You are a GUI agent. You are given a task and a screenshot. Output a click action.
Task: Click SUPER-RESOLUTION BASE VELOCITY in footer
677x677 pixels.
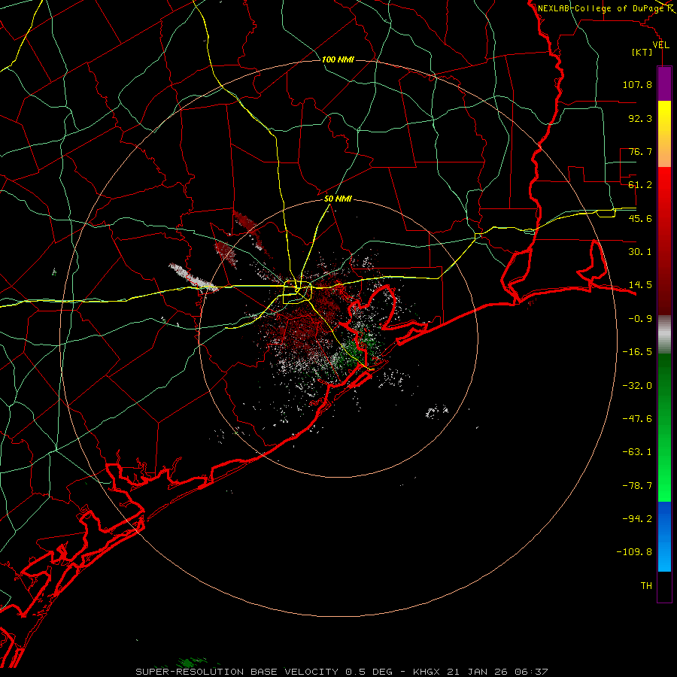237,672
